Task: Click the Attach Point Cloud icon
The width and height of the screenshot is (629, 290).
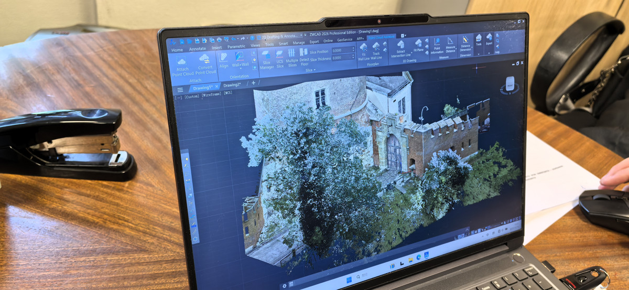Action: [x=182, y=63]
